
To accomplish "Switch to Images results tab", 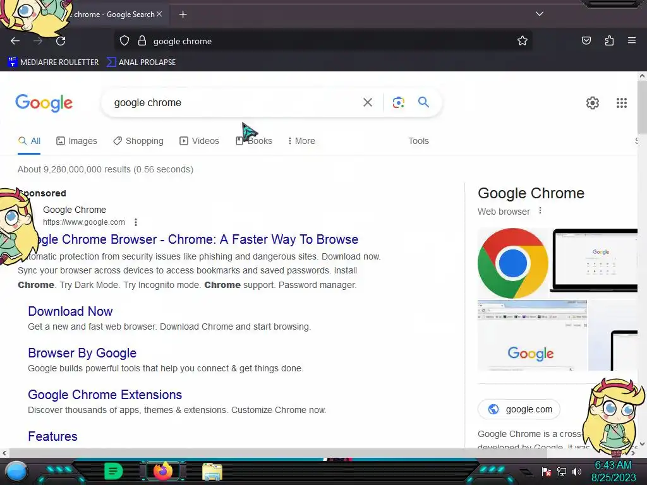I will [76, 141].
